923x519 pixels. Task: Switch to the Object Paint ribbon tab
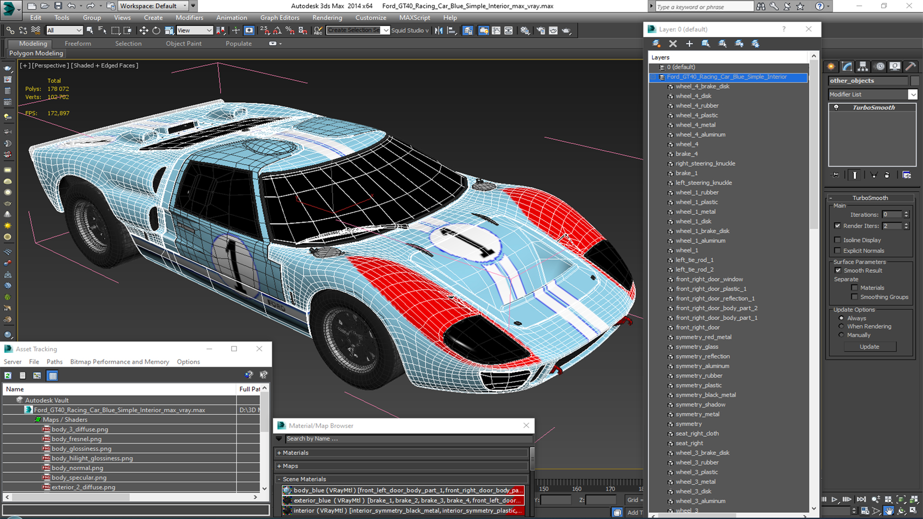pos(184,44)
